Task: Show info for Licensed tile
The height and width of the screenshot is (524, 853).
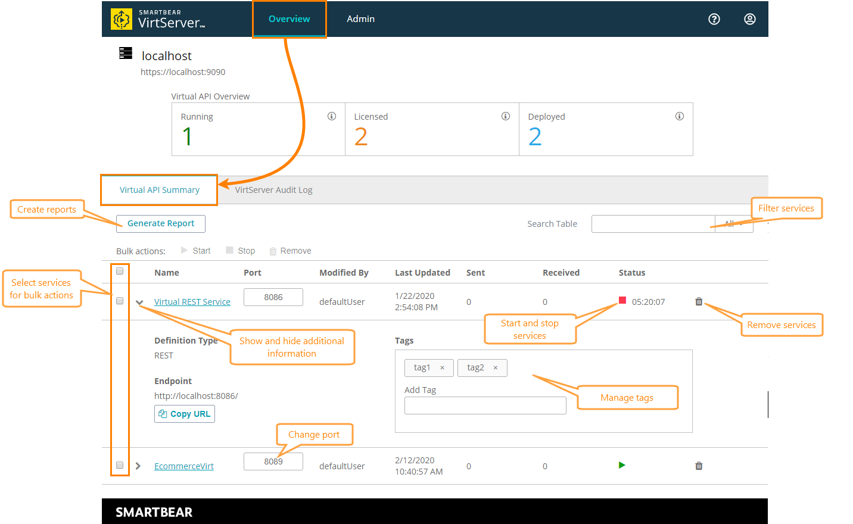Action: 506,116
